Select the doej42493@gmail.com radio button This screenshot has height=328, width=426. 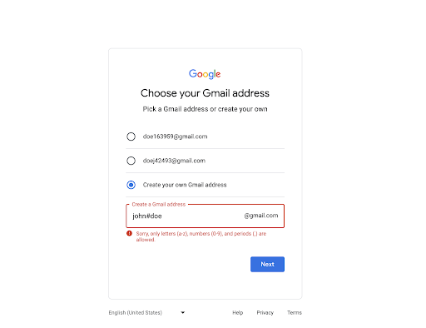coord(131,161)
